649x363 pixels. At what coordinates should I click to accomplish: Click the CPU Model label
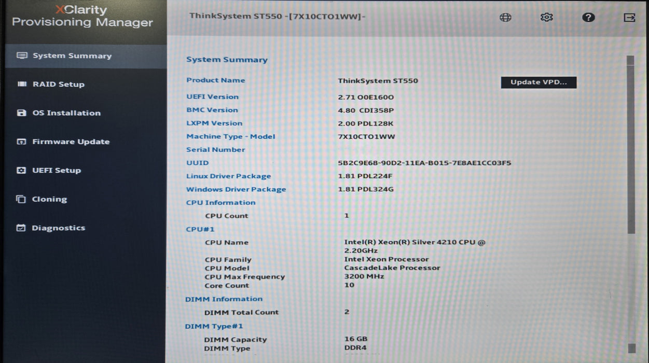[227, 268]
